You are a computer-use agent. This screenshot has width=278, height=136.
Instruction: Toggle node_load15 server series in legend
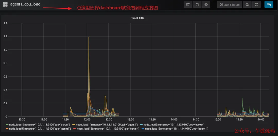tap(108, 129)
